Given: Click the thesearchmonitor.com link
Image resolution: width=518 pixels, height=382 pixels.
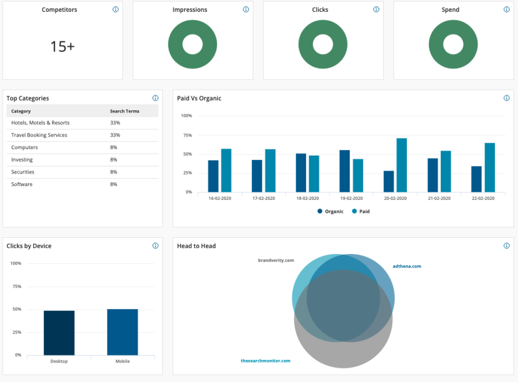Looking at the screenshot, I should coord(265,361).
